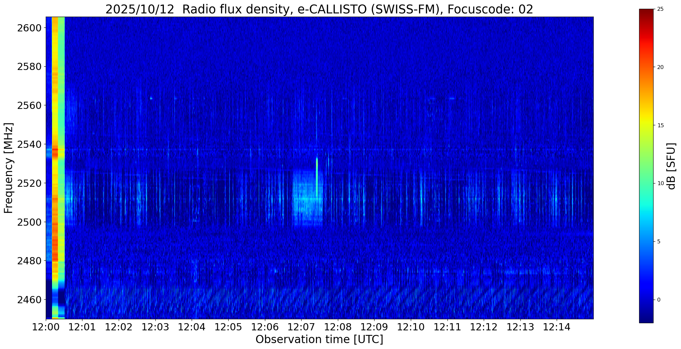Click the 12:11 time tick label

447,327
